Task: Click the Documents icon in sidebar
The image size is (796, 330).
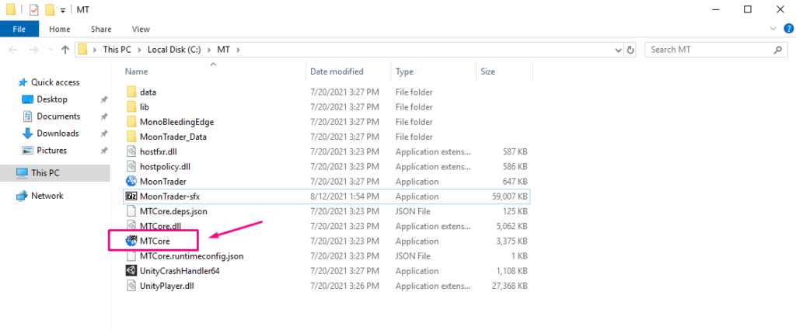Action: click(27, 116)
